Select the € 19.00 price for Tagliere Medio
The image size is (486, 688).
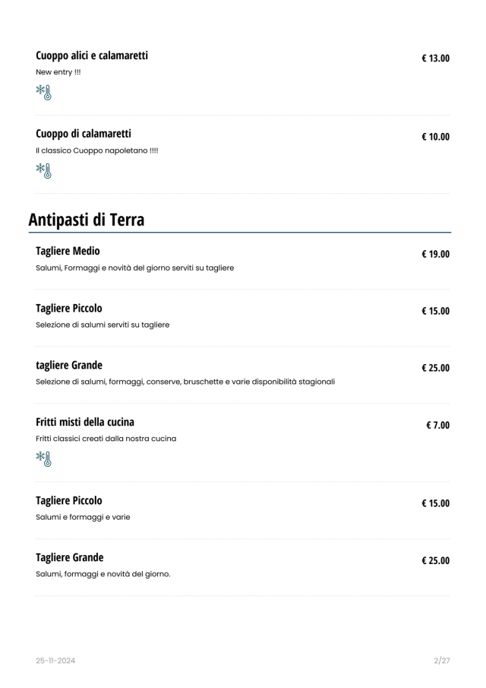click(x=436, y=254)
